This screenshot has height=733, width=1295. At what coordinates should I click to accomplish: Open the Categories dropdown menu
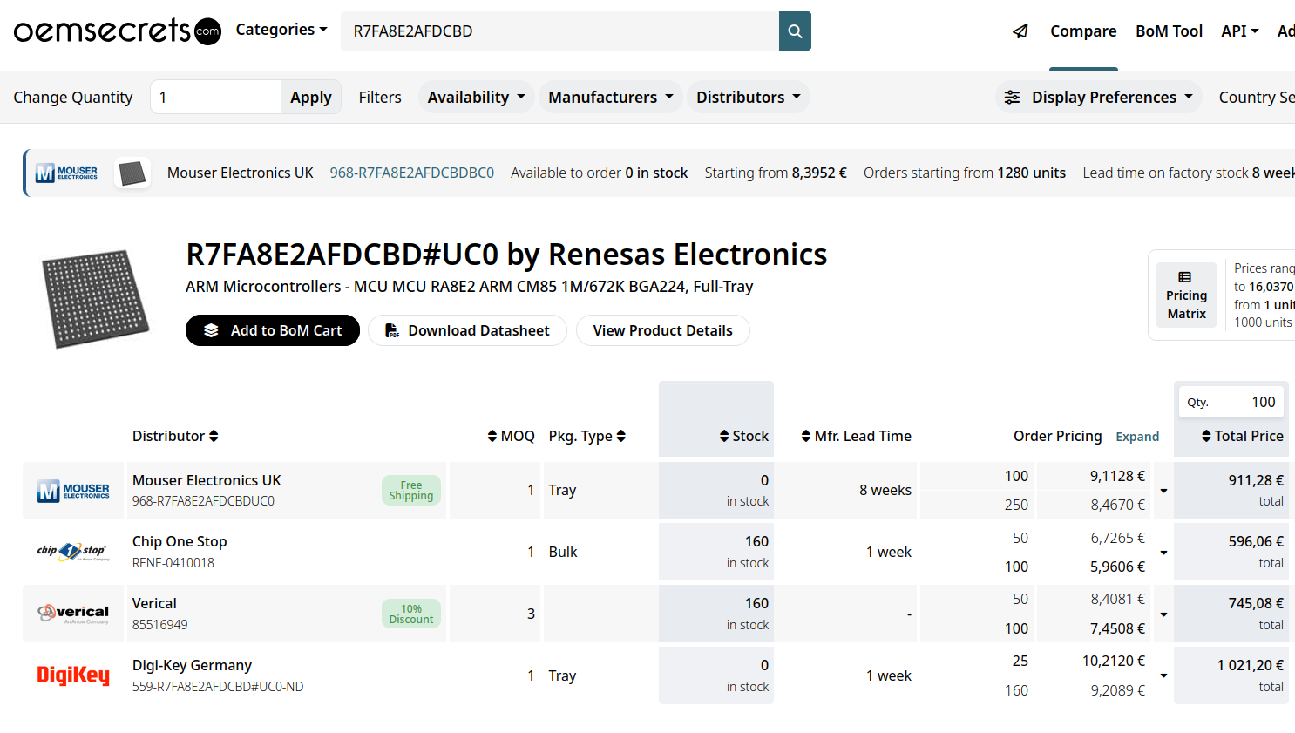pos(281,30)
